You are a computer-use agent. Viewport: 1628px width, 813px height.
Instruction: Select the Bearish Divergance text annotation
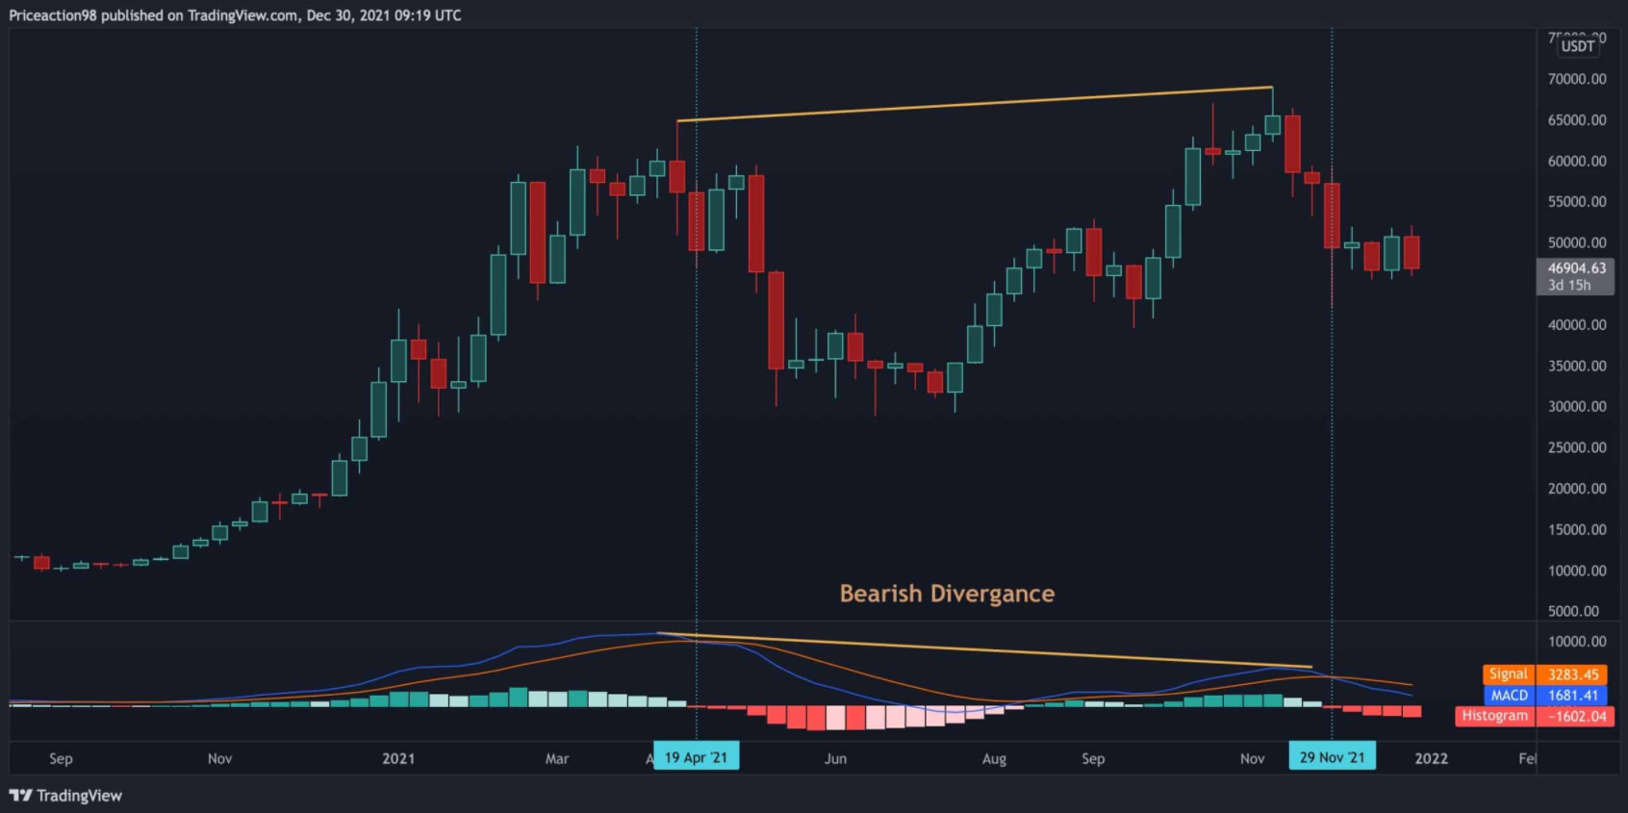pos(947,594)
